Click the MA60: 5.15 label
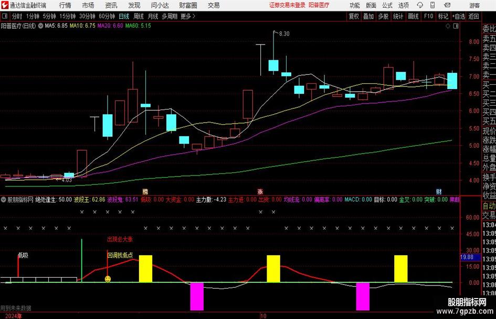The height and width of the screenshot is (319, 496). (x=138, y=26)
